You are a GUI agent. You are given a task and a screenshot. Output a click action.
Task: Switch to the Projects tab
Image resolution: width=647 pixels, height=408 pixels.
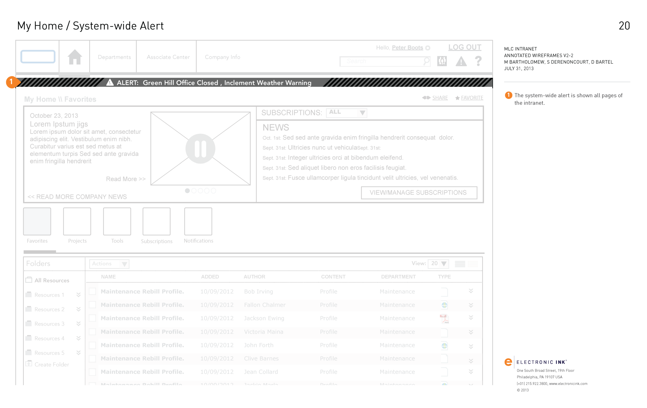77,222
